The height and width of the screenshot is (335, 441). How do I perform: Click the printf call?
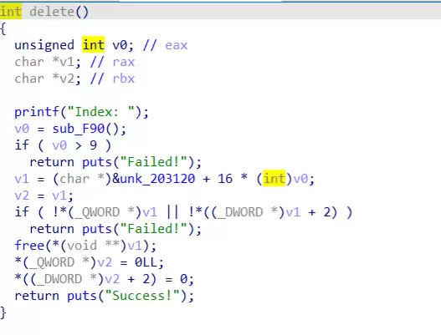37,112
